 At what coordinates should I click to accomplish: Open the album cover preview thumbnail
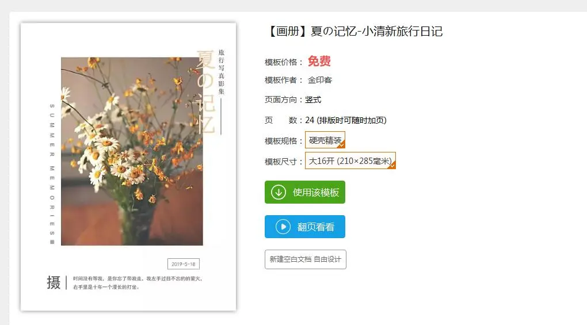[128, 167]
